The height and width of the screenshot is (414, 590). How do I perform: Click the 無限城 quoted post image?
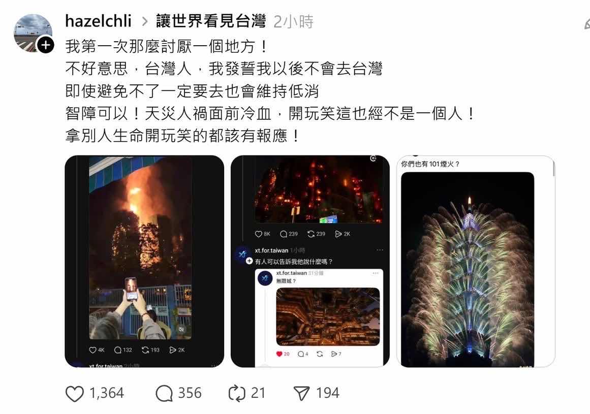[328, 316]
